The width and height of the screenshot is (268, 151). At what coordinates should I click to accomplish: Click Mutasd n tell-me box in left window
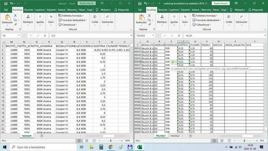pos(103,10)
